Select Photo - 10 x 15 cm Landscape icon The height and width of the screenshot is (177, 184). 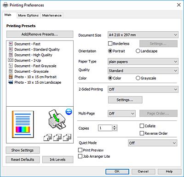[11, 82]
